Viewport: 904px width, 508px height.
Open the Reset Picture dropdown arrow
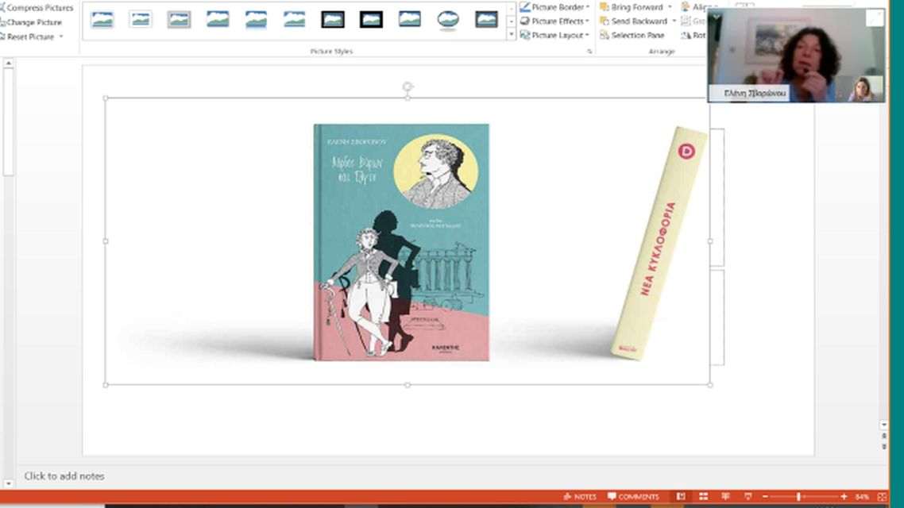click(x=61, y=37)
